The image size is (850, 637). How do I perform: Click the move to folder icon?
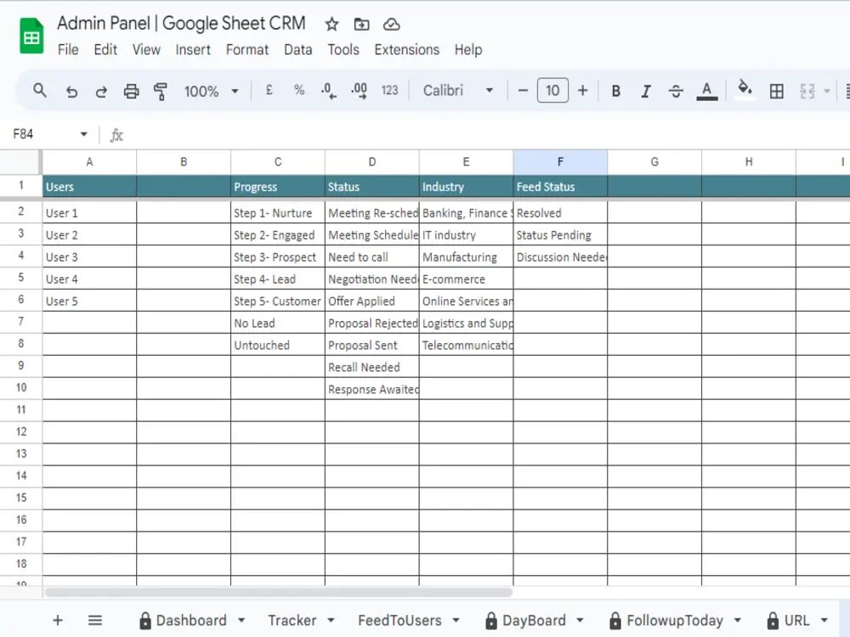pos(361,25)
